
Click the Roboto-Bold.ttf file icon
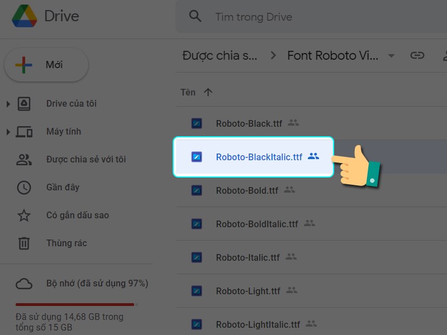click(x=197, y=190)
